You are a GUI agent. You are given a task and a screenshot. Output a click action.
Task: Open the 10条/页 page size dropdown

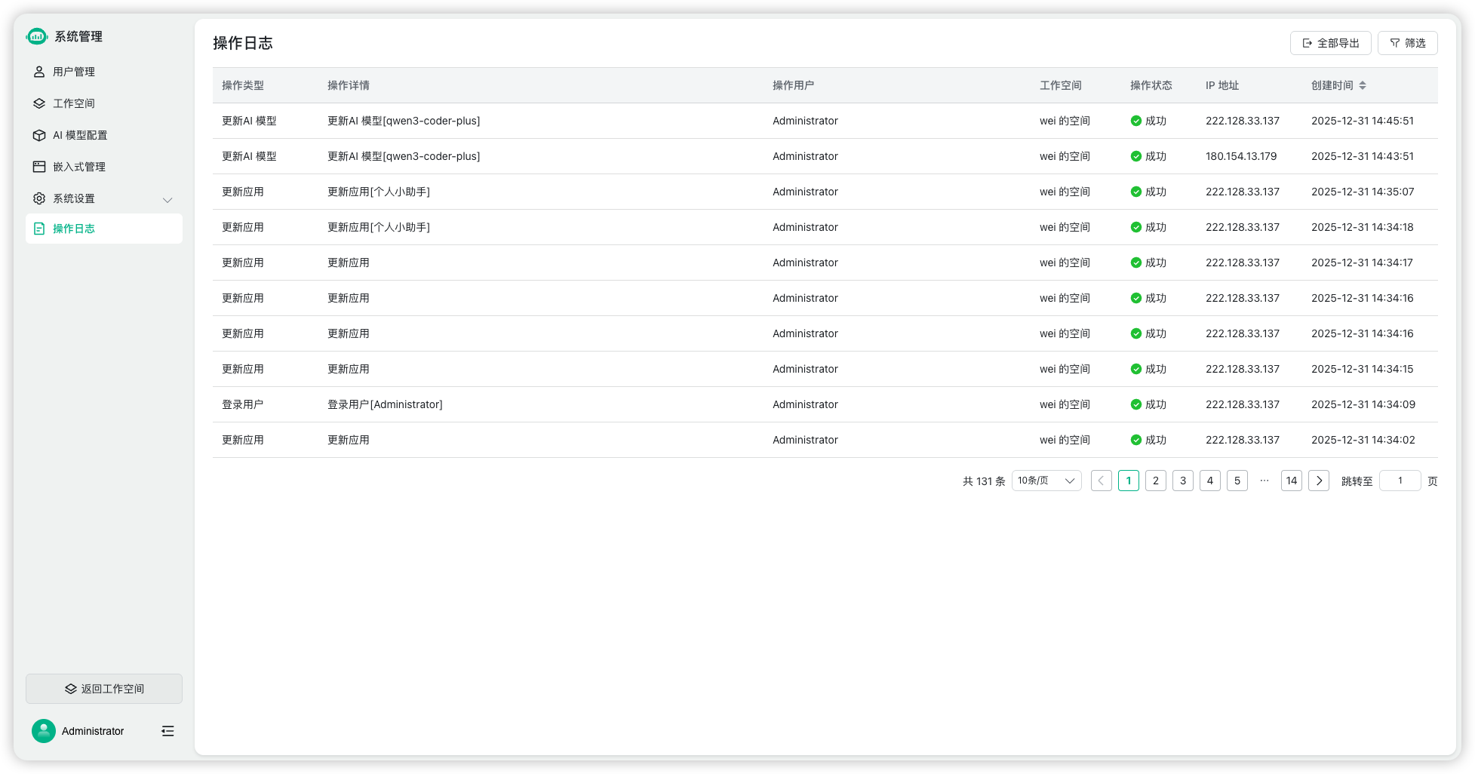(x=1046, y=481)
